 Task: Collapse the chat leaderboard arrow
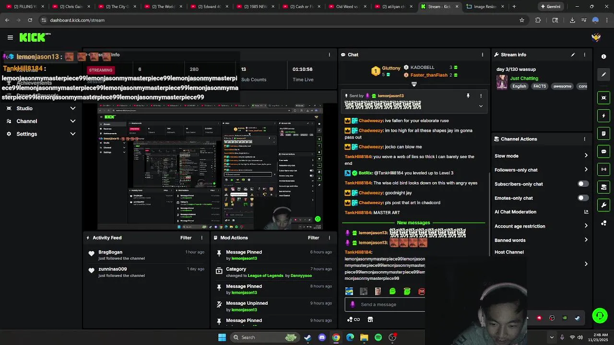click(414, 84)
